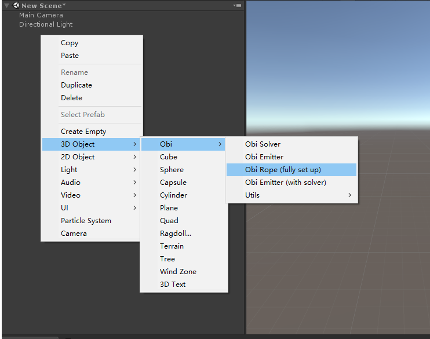Viewport: 430px width, 339px height.
Task: Click the arrow next to Obi
Action: tap(220, 144)
